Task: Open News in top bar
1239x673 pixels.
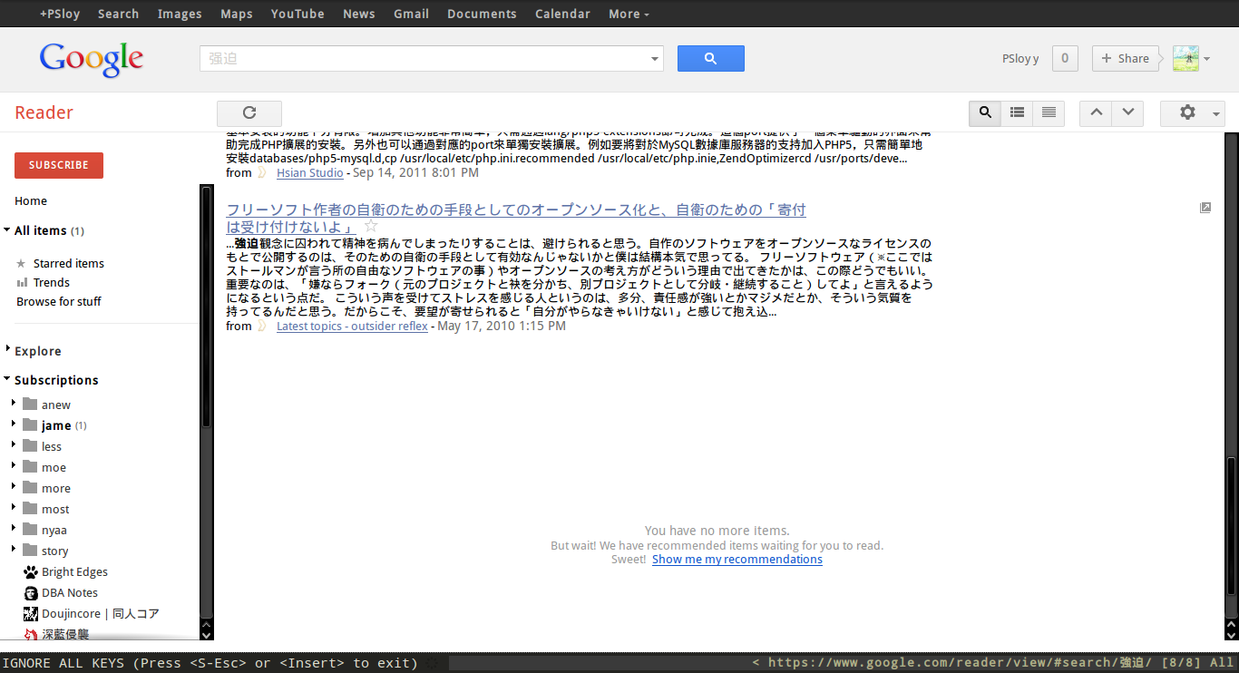Action: click(358, 14)
